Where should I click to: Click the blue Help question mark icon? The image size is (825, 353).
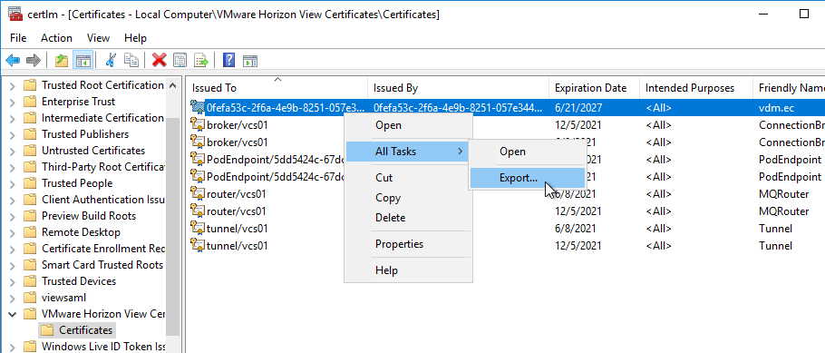[x=228, y=60]
